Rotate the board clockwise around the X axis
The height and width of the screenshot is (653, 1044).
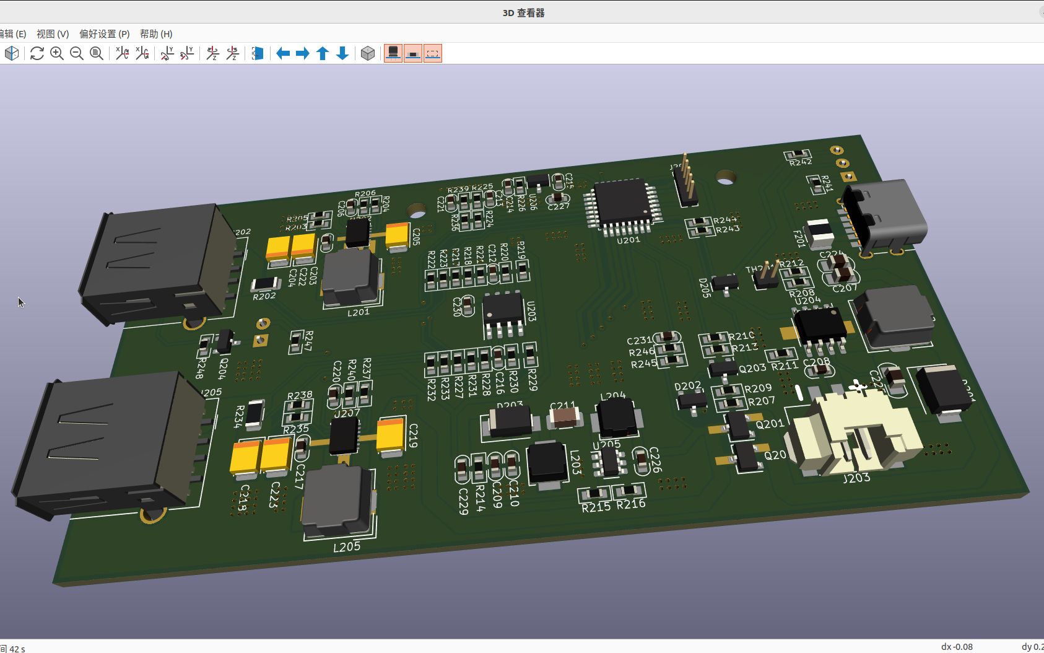click(122, 53)
